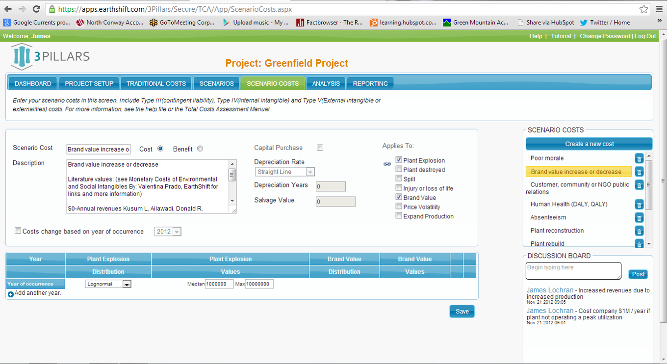
Task: Toggle Costs change based on year checkbox
Action: [18, 231]
